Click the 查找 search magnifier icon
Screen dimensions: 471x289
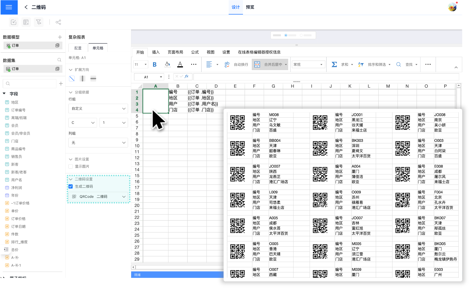399,65
